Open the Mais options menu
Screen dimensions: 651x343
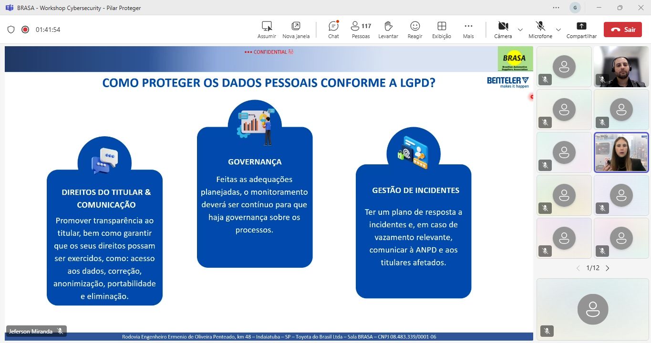(x=468, y=30)
